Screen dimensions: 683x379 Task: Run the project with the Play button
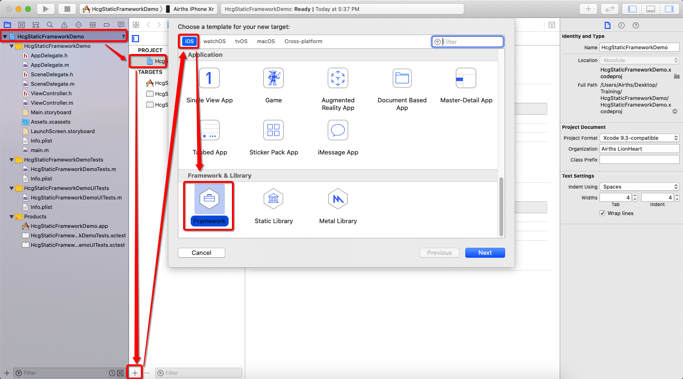pos(45,9)
